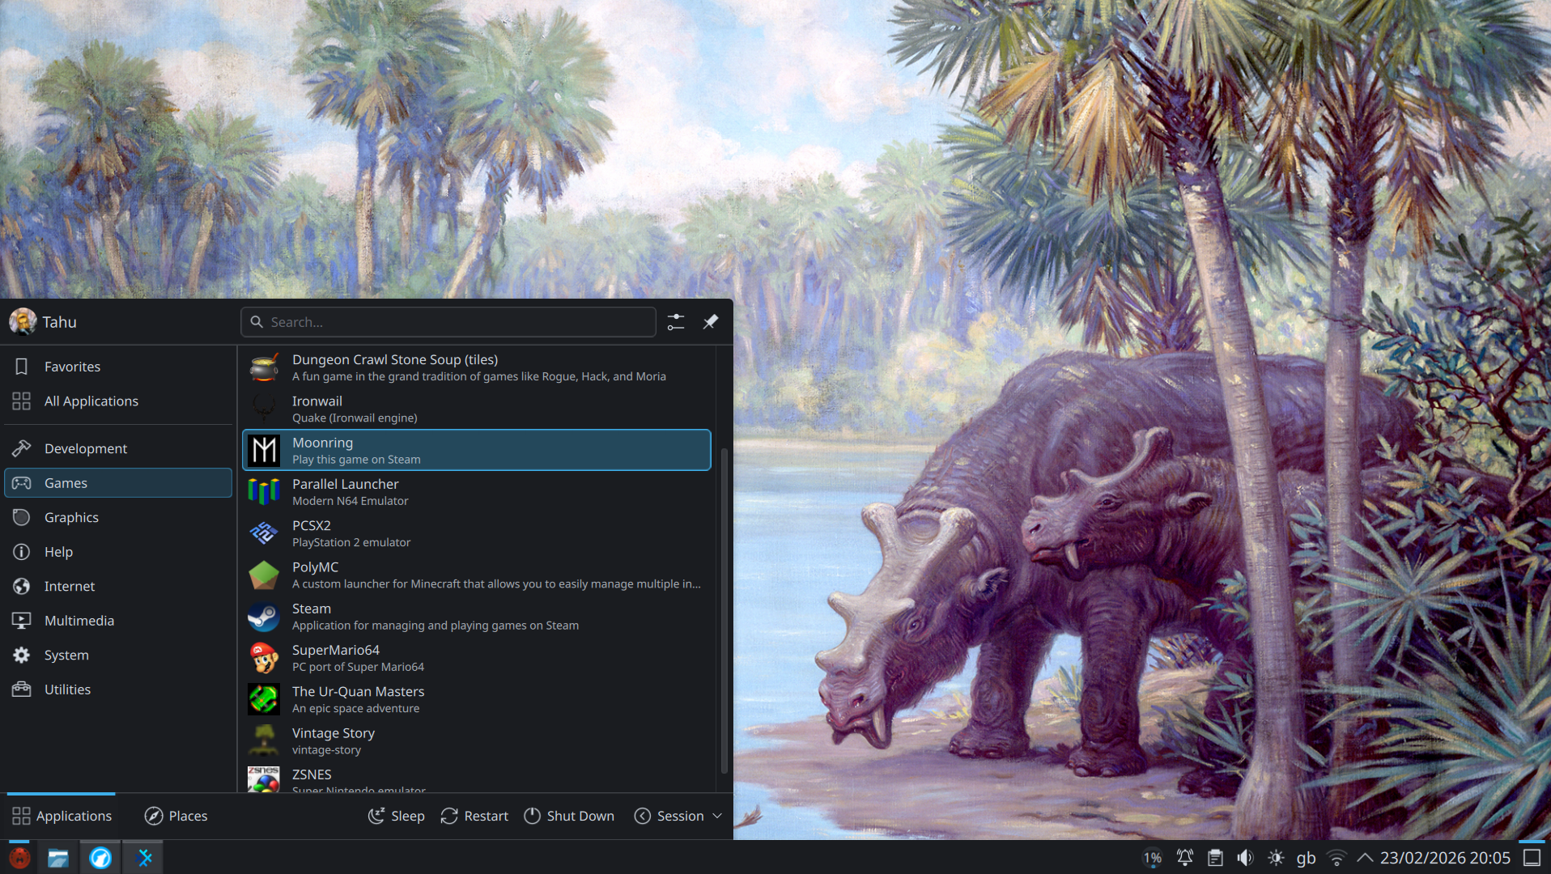
Task: Open Steam from the Games list
Action: tap(477, 616)
